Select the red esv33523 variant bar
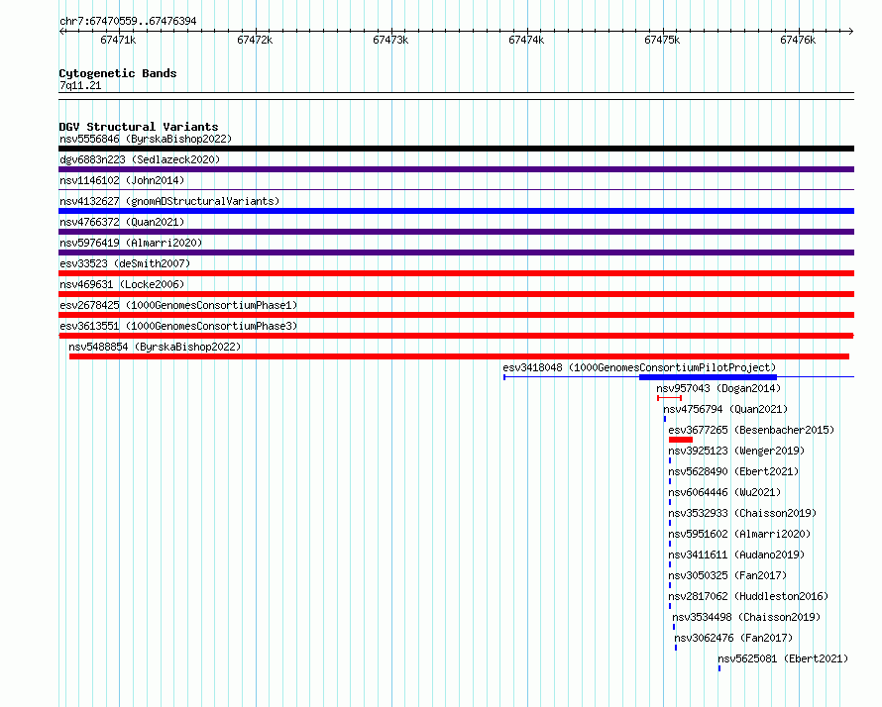 pyautogui.click(x=456, y=273)
